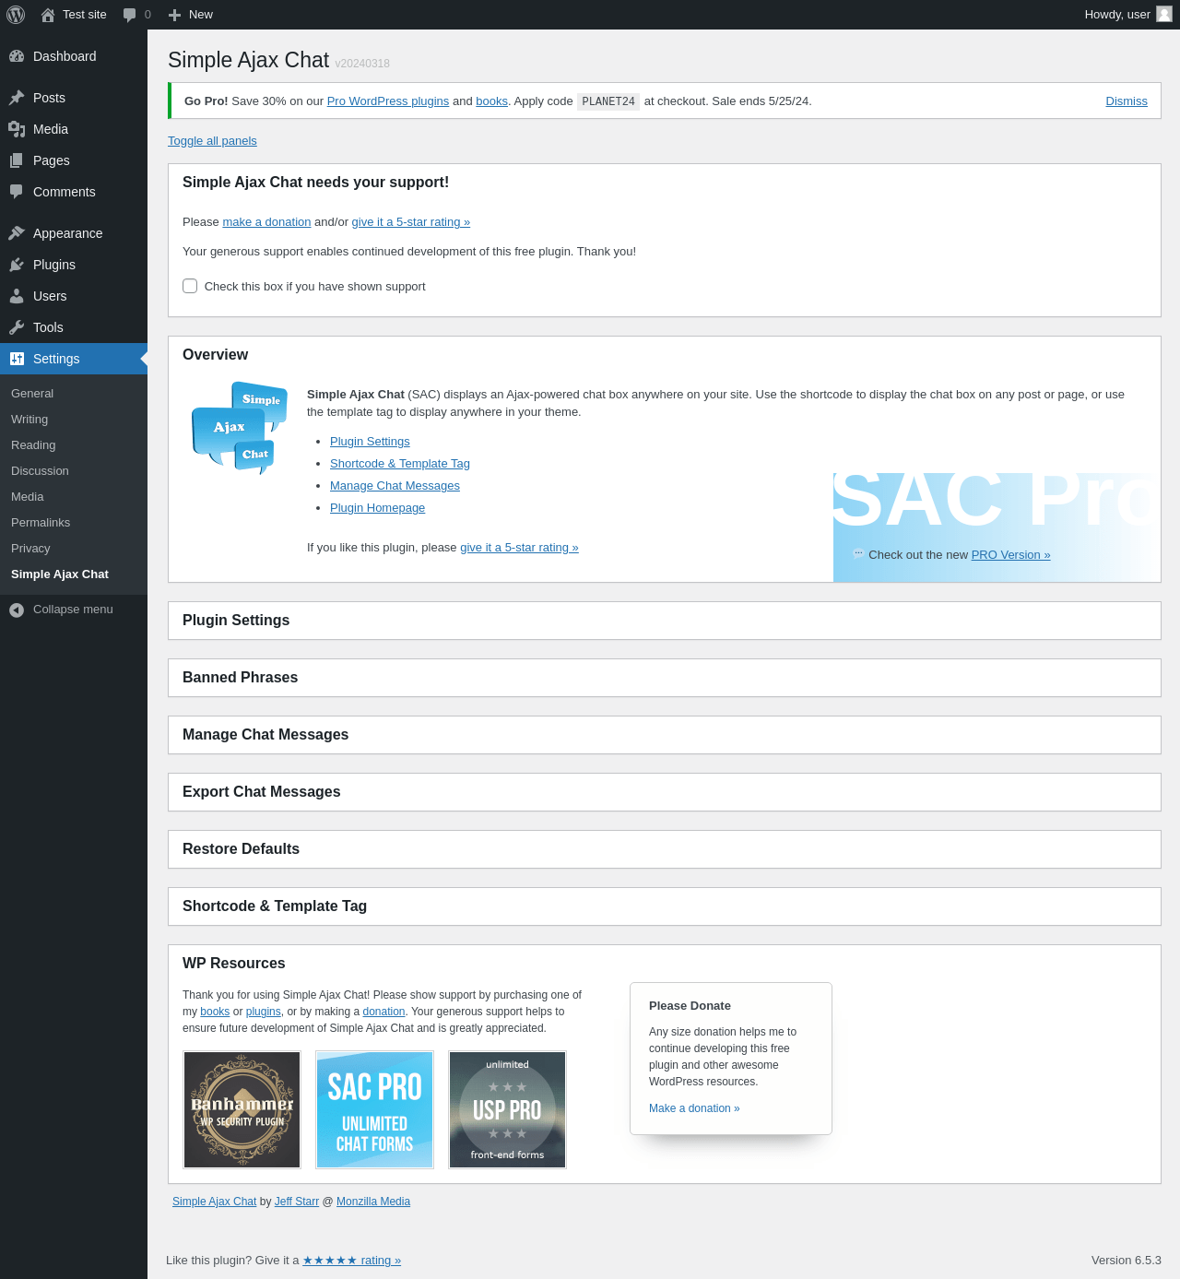The image size is (1180, 1279).
Task: Open the SAC Pro unlimited chat forms thumbnail
Action: [x=375, y=1110]
